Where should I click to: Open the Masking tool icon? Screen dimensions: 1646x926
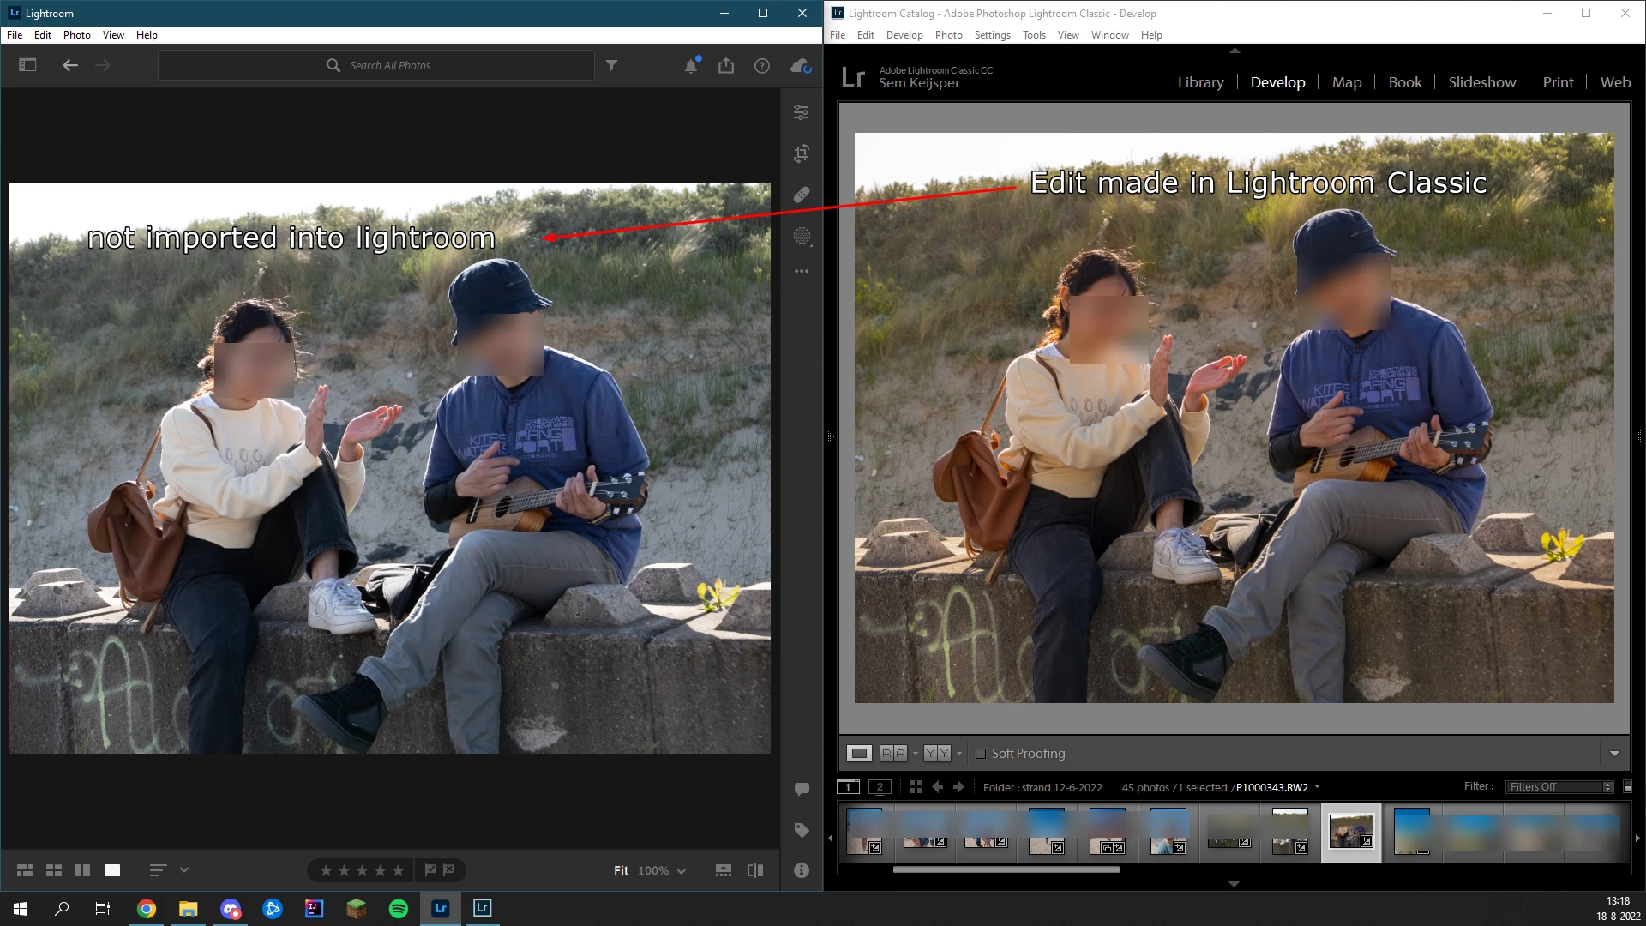coord(801,236)
